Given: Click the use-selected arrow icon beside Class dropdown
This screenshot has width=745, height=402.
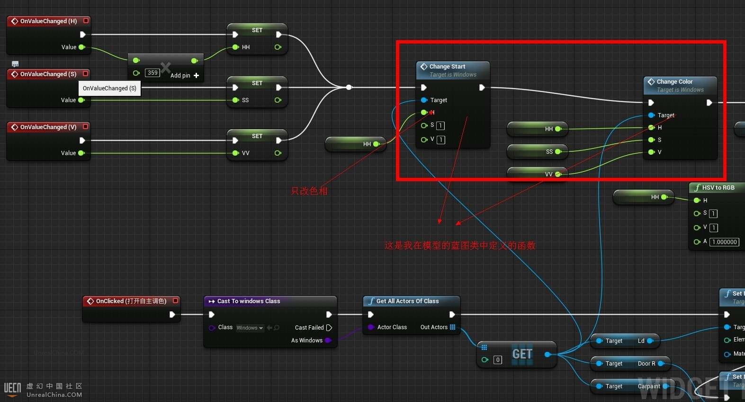Looking at the screenshot, I should [269, 328].
